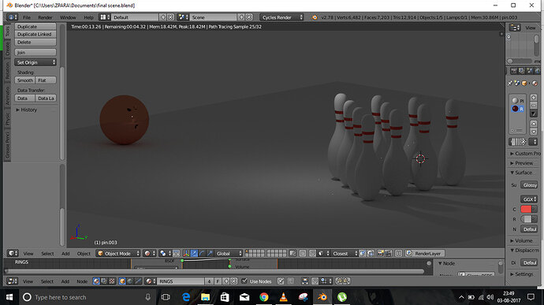This screenshot has width=544, height=305.
Task: Select the R material slot
Action: (518, 109)
